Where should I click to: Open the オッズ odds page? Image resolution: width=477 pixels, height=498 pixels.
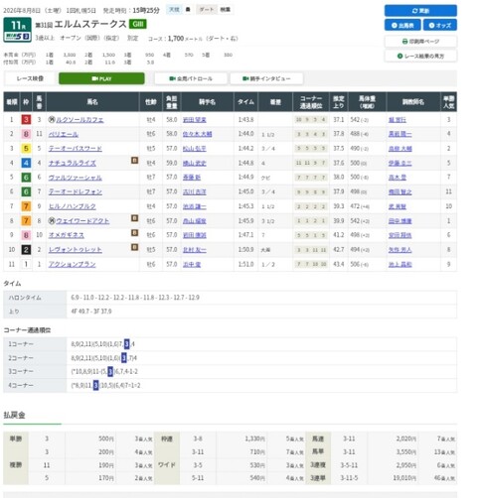[x=440, y=25]
